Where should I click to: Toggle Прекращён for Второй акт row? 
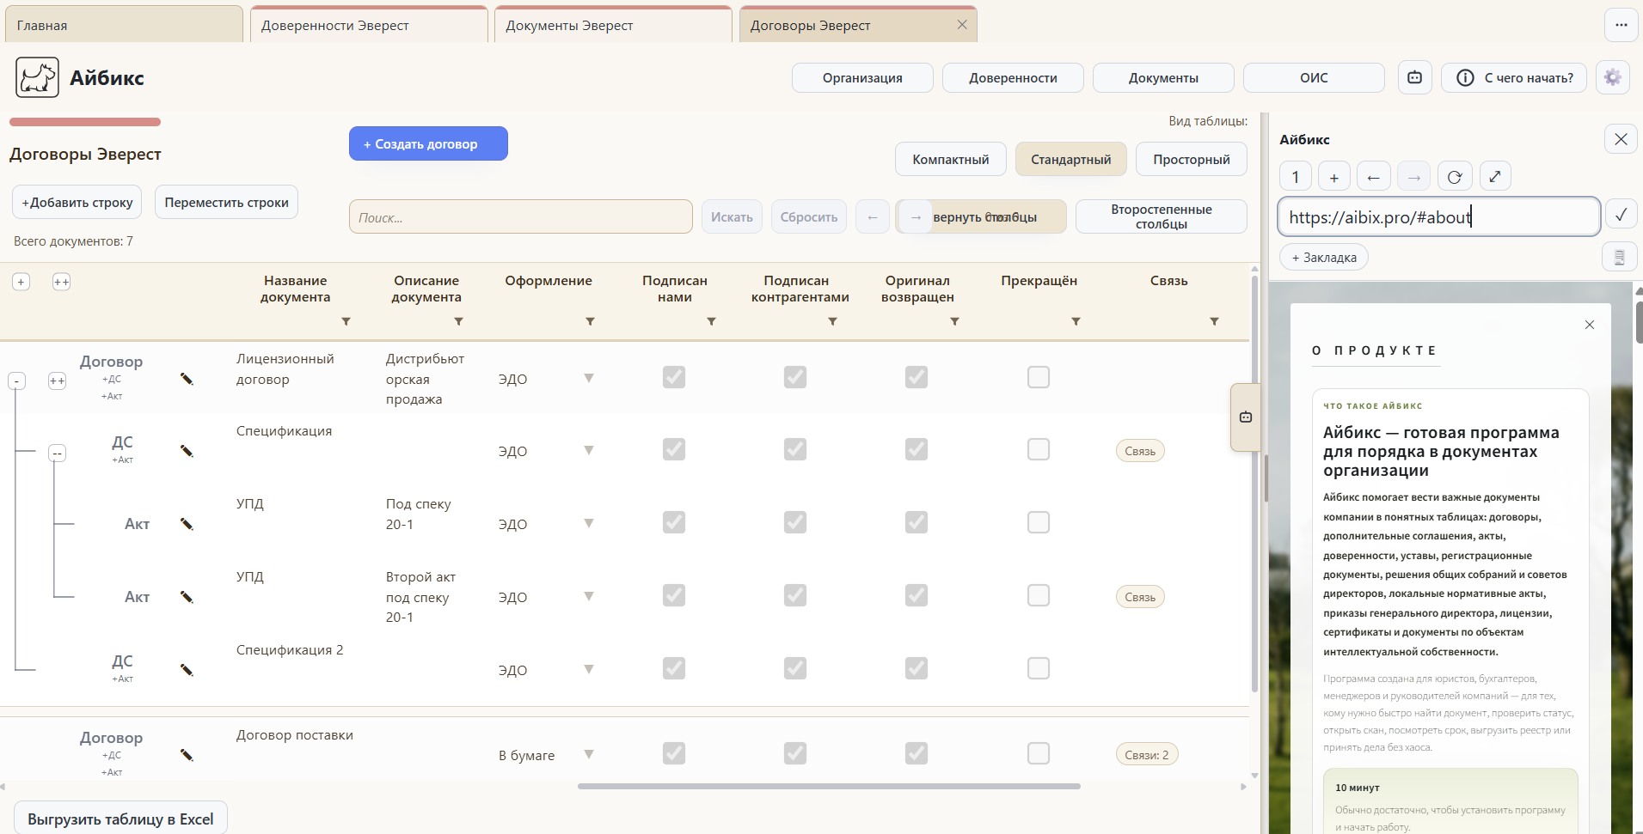(1039, 595)
